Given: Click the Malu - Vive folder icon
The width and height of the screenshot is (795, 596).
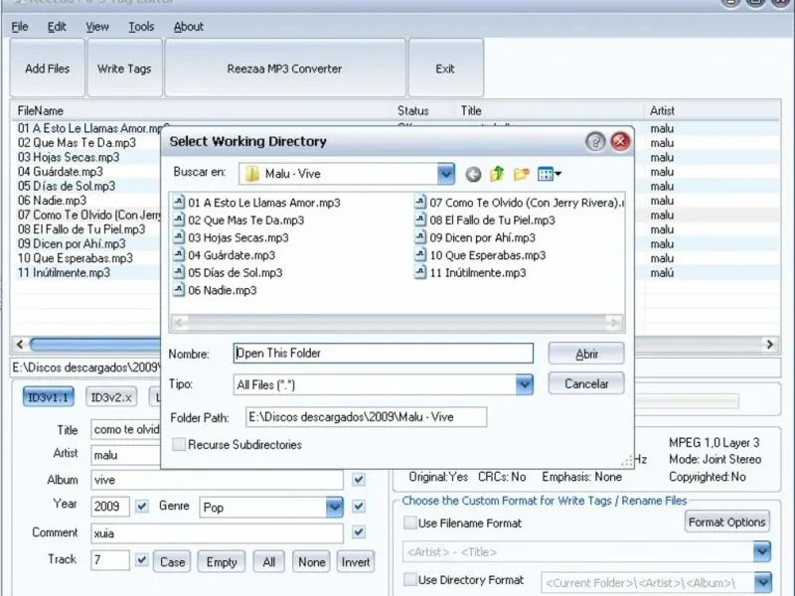Looking at the screenshot, I should [x=252, y=174].
